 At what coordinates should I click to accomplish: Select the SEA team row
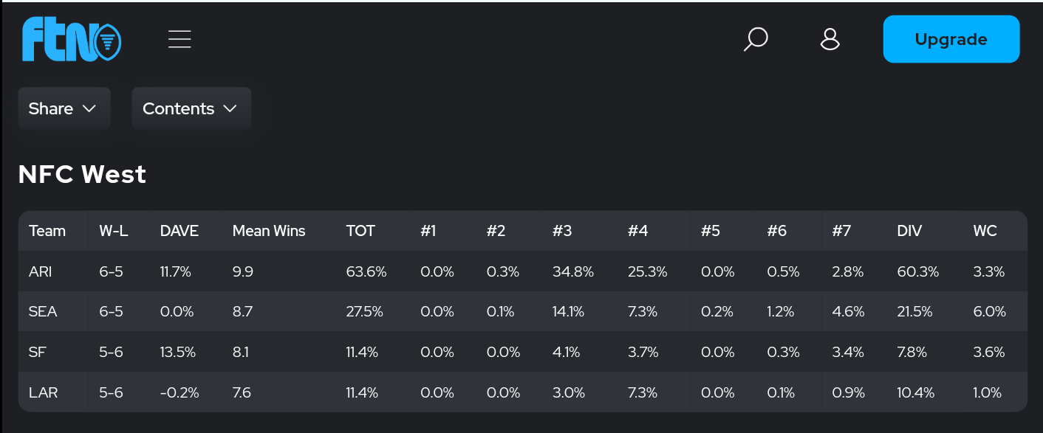(43, 311)
